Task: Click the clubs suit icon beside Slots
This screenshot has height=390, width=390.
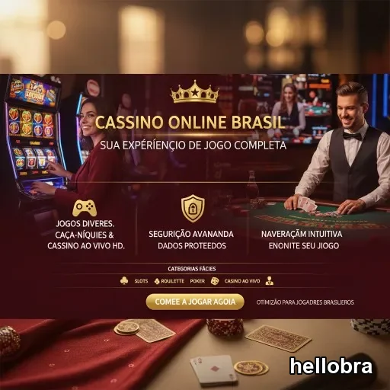Action: coord(124,281)
